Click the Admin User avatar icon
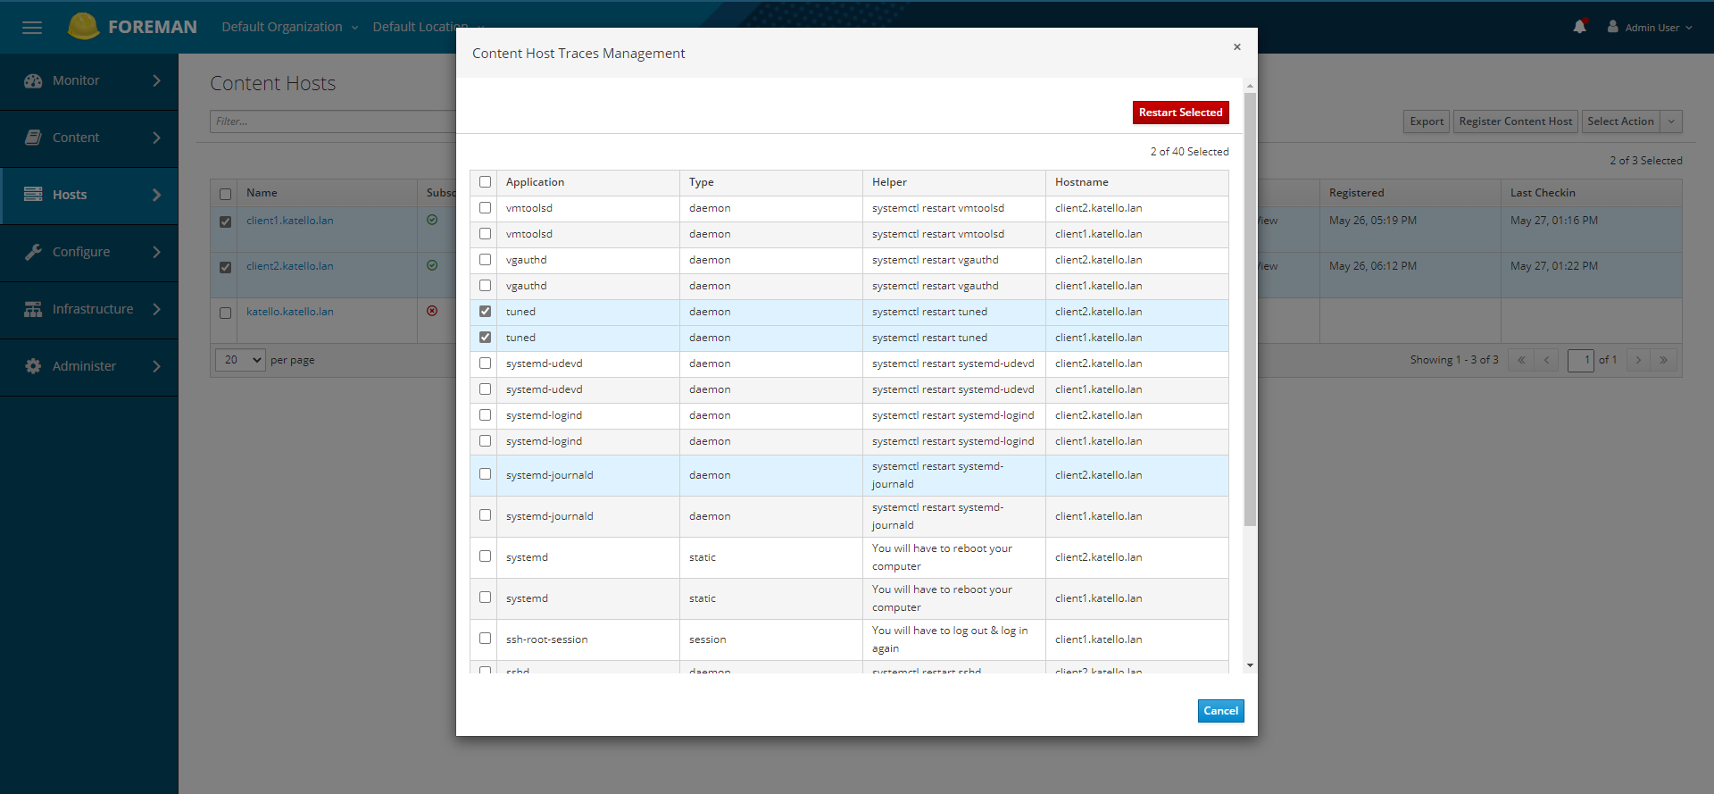This screenshot has height=794, width=1714. coord(1613,27)
